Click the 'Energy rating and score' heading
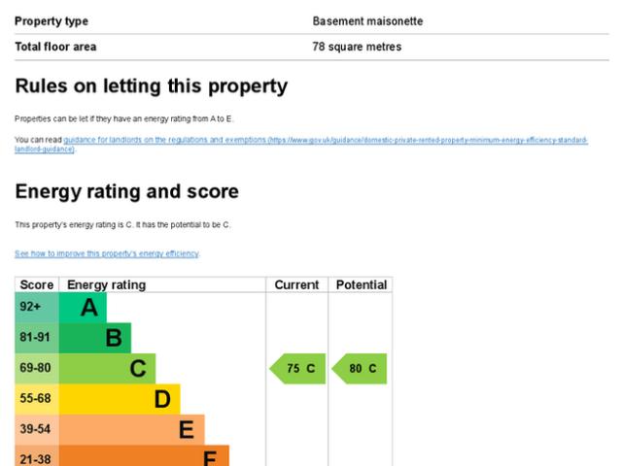Viewport: 622px width, 466px height. pyautogui.click(x=126, y=191)
